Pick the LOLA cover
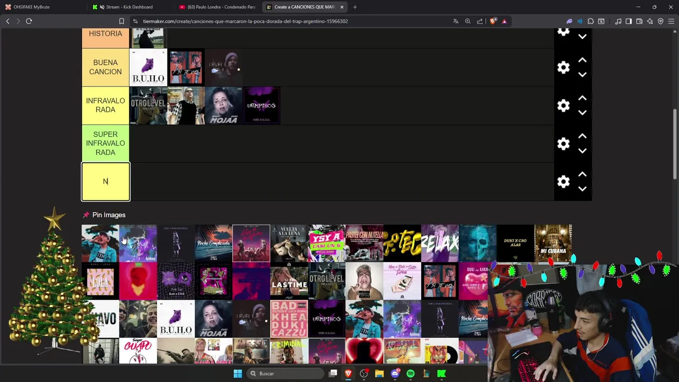This screenshot has width=679, height=382. click(x=100, y=281)
